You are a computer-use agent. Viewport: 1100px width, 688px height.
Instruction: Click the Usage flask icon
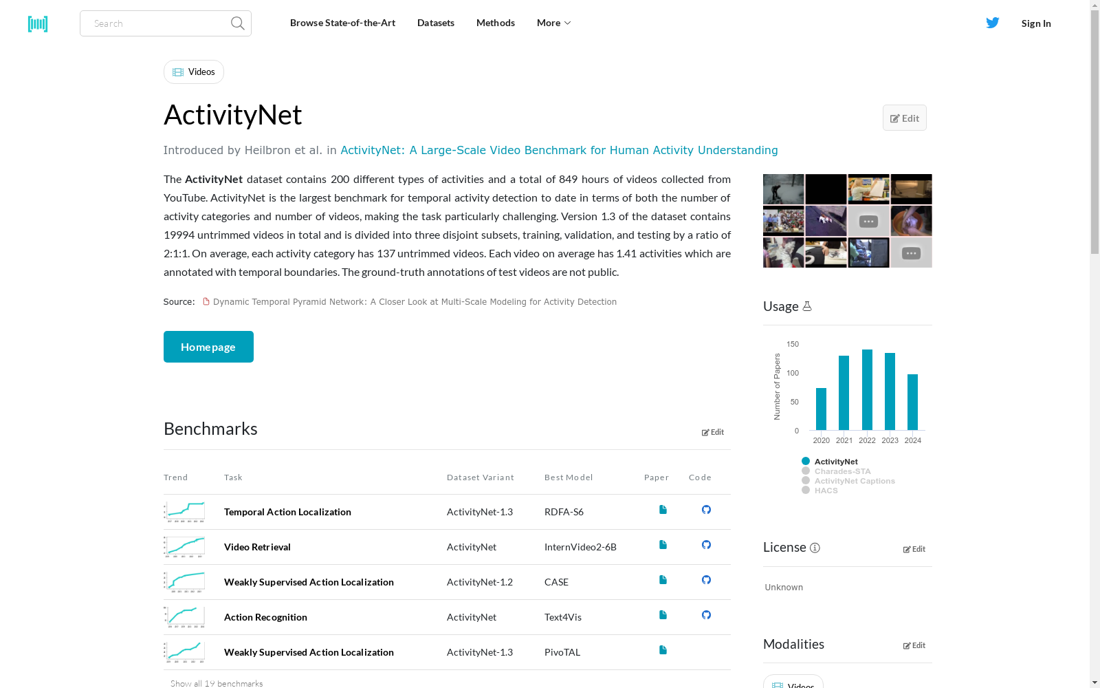coord(807,306)
